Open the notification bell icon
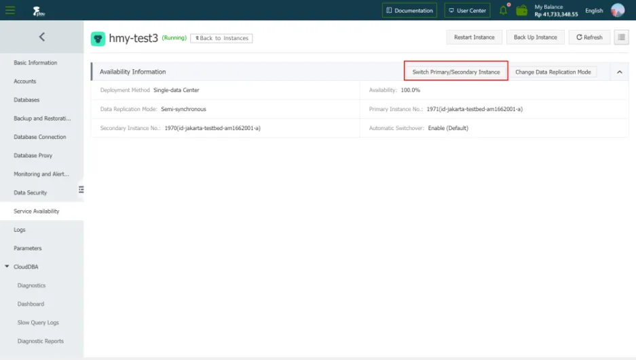Image resolution: width=636 pixels, height=360 pixels. 504,10
